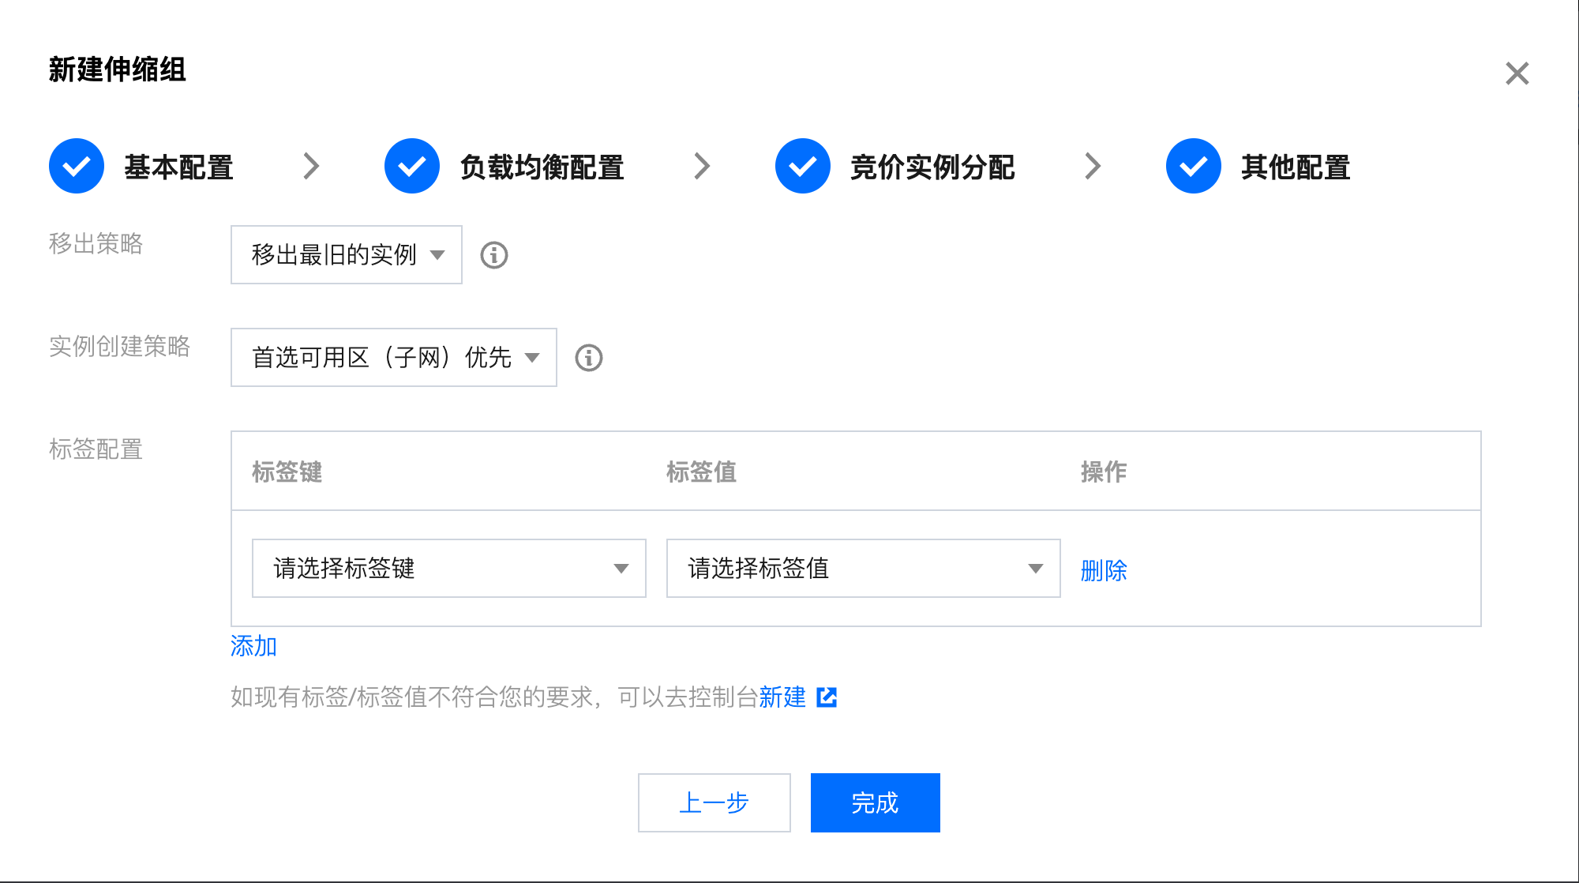Open 请选择标签值 dropdown
Viewport: 1579px width, 883px height.
click(x=863, y=569)
